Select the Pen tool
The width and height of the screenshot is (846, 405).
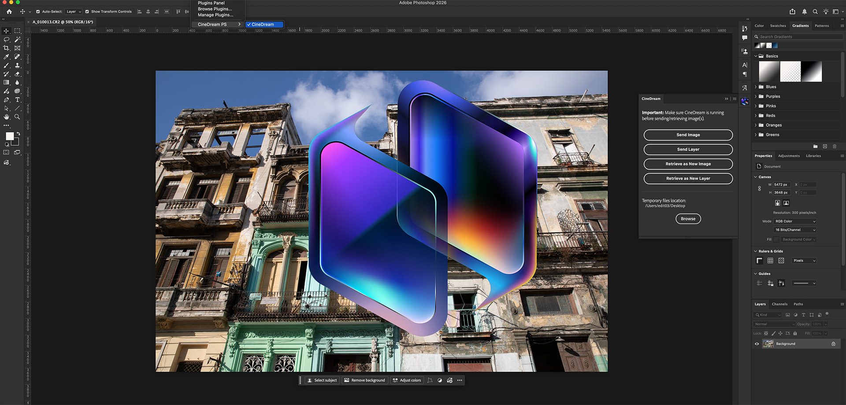(6, 99)
